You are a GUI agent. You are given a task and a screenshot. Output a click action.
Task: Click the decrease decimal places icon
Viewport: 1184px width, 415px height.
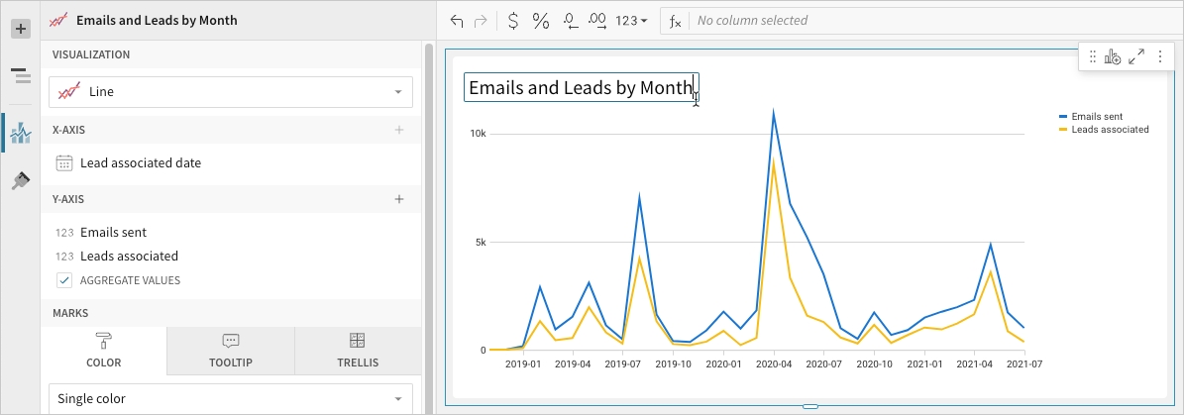pos(570,21)
